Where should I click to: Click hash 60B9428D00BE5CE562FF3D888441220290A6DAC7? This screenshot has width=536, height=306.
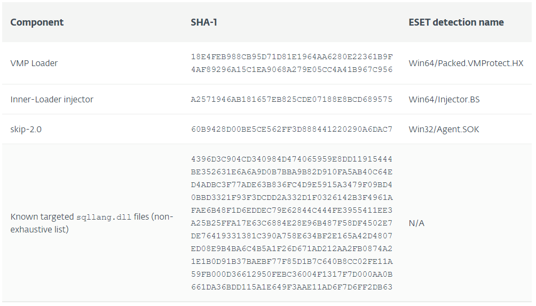pyautogui.click(x=291, y=130)
